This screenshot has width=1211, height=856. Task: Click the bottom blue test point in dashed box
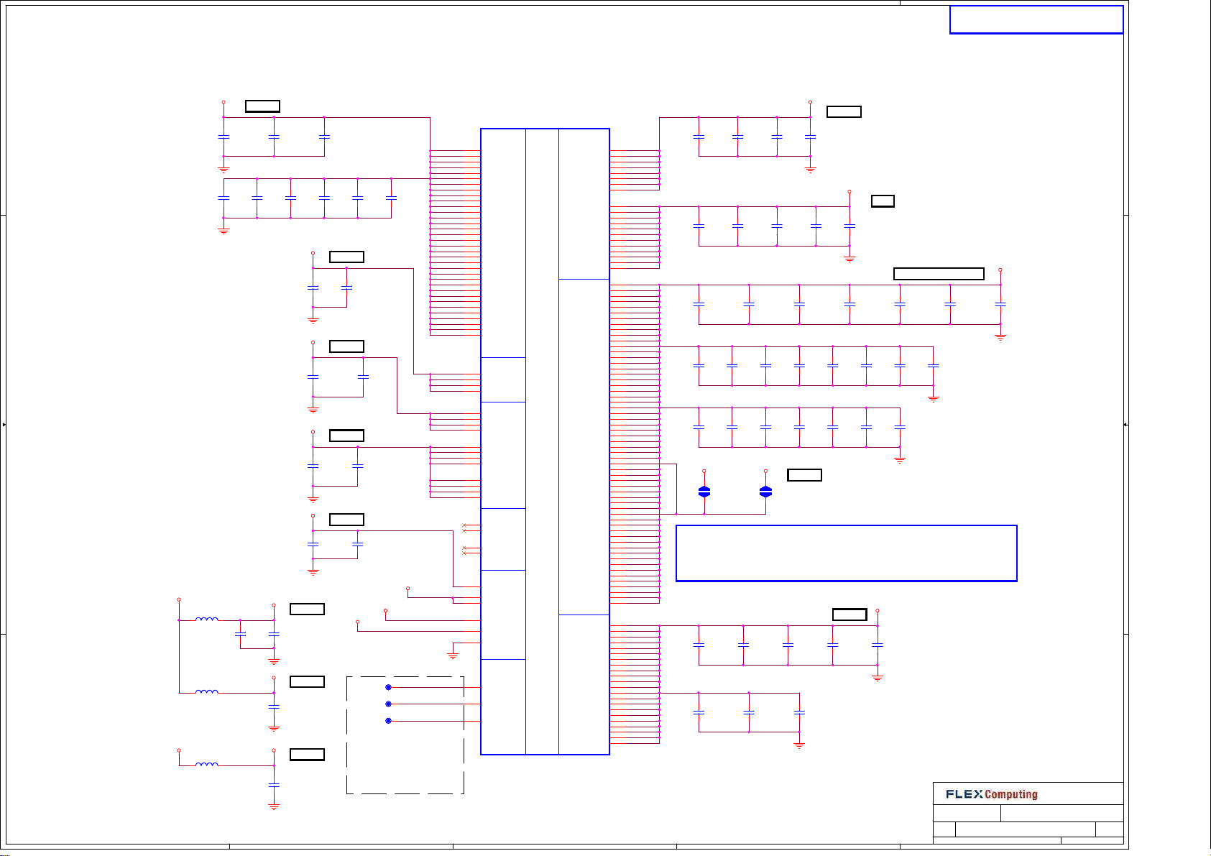(388, 720)
